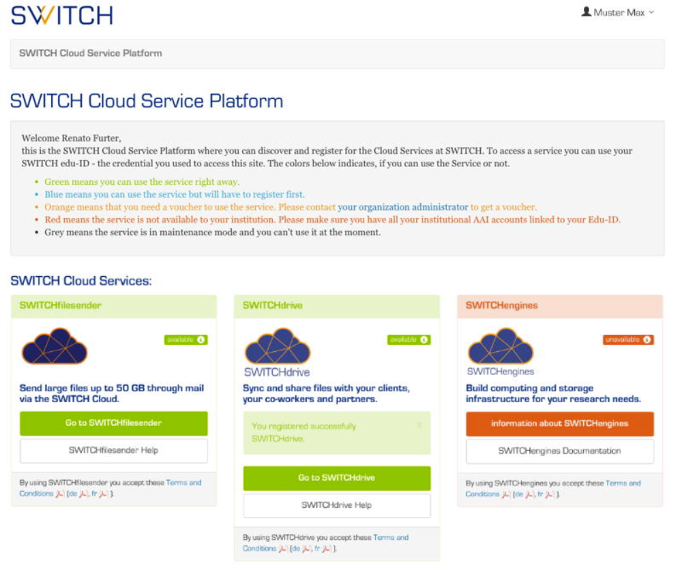Click the Blue means register first line
Screen dimensions: 682x570
click(x=175, y=194)
